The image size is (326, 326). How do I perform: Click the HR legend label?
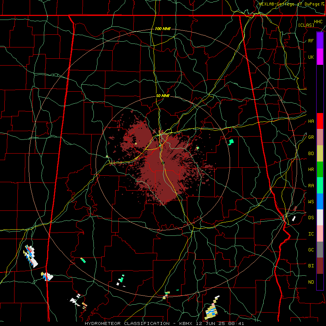pos(311,170)
